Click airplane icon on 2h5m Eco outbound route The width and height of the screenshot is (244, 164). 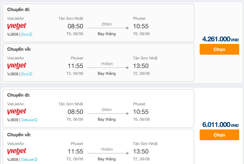pyautogui.click(x=127, y=28)
